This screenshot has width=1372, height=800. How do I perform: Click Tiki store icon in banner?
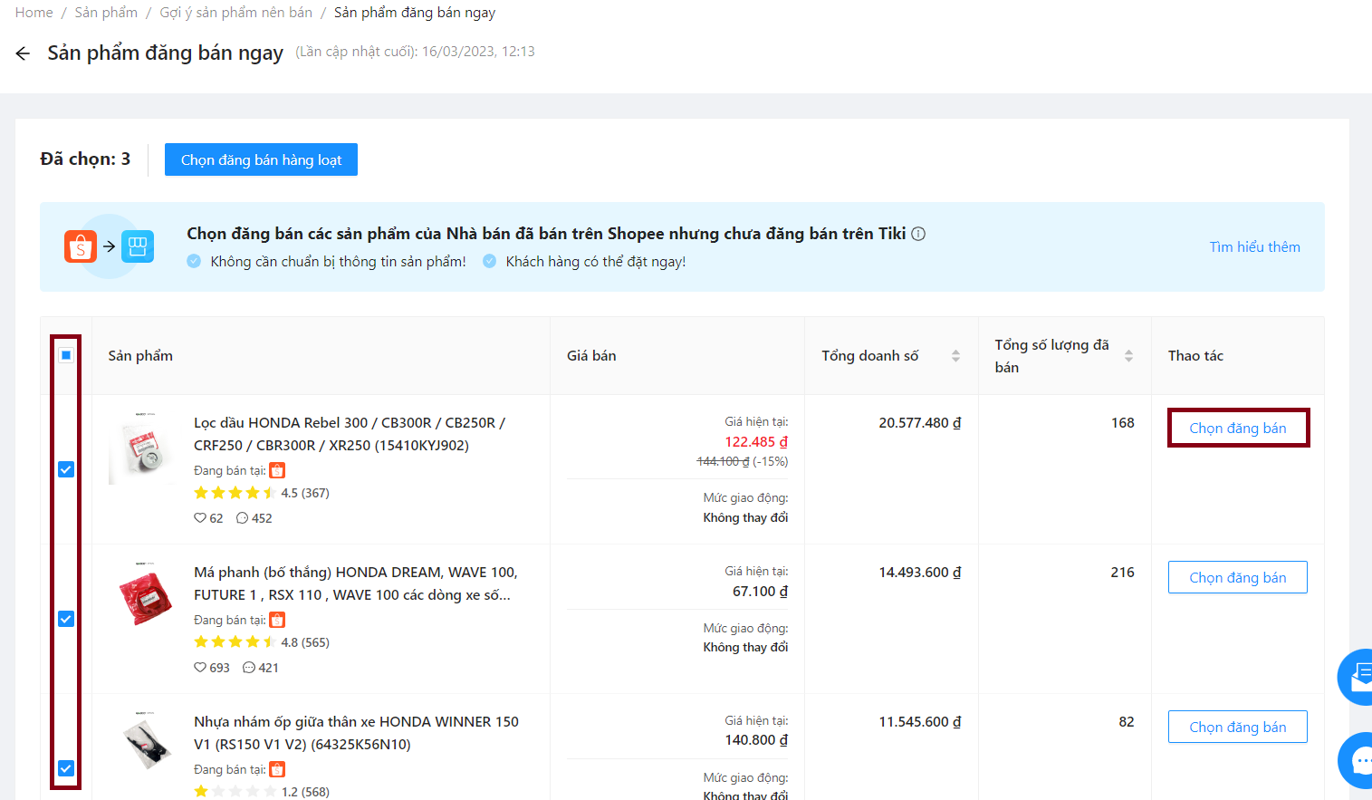point(138,246)
